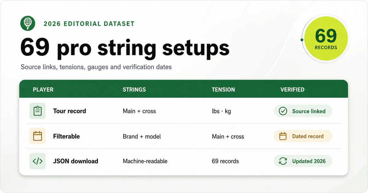Click the code brackets icon beside JSON download
This screenshot has width=368, height=193.
coord(37,161)
